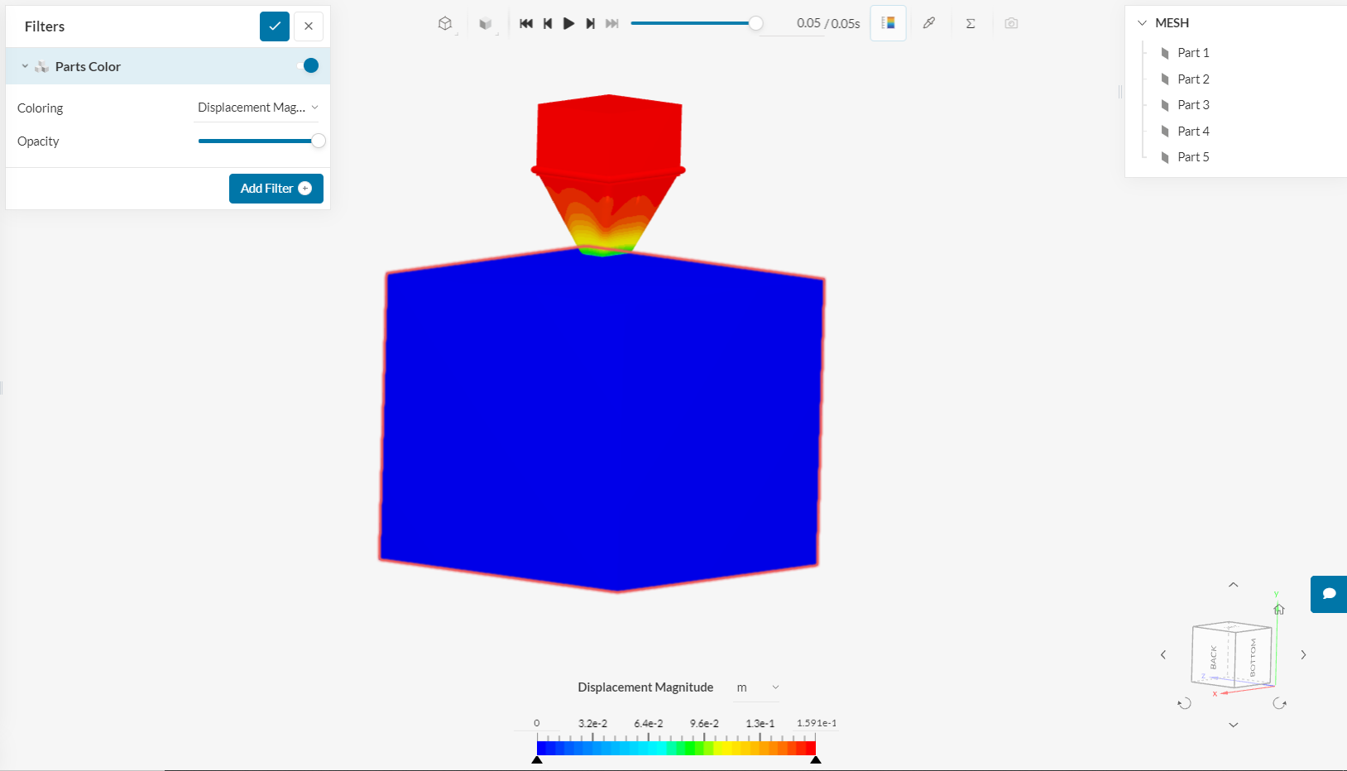Click the legend value 6.4e-2
1347x771 pixels.
[649, 723]
